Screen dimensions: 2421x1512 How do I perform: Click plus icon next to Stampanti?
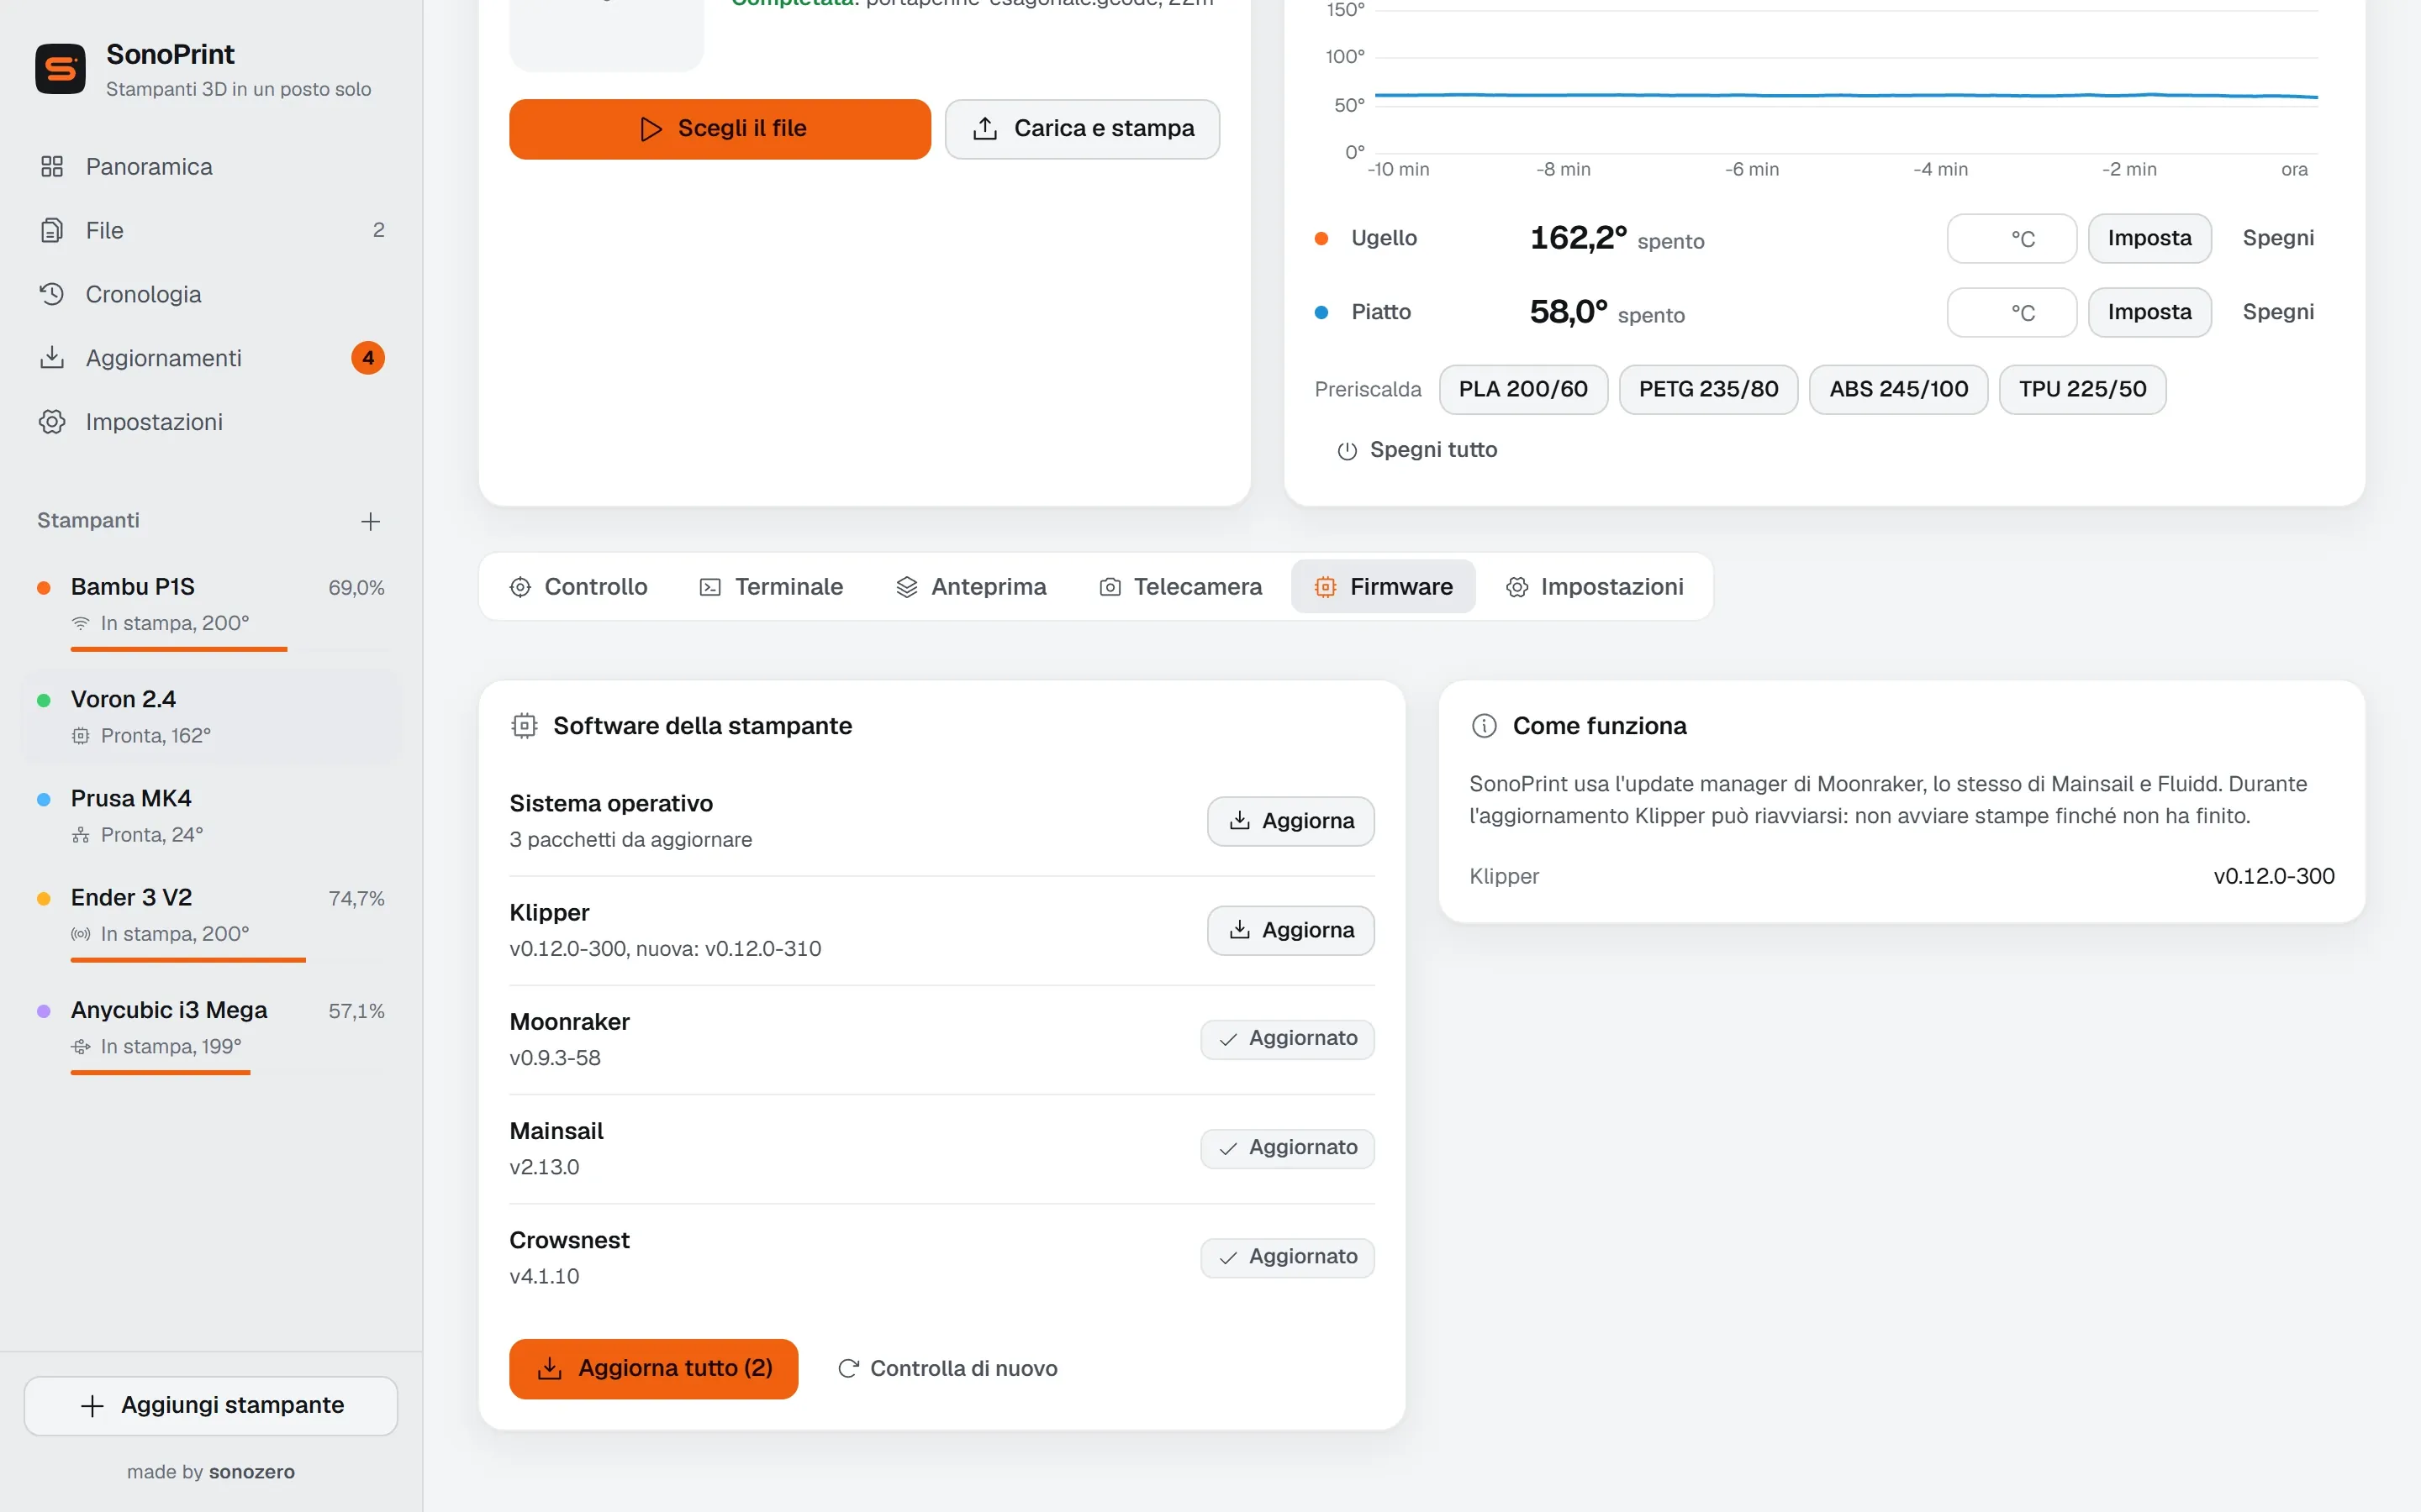370,521
